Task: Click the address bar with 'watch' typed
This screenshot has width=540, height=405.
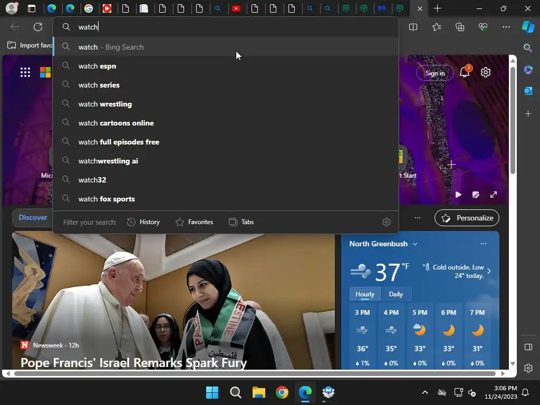Action: tap(226, 27)
